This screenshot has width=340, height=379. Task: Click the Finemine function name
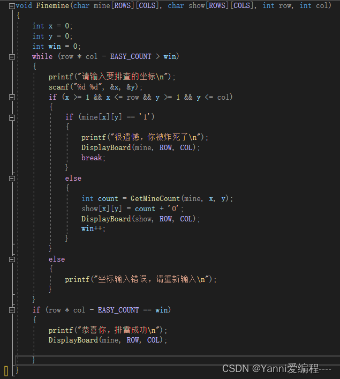coord(52,5)
